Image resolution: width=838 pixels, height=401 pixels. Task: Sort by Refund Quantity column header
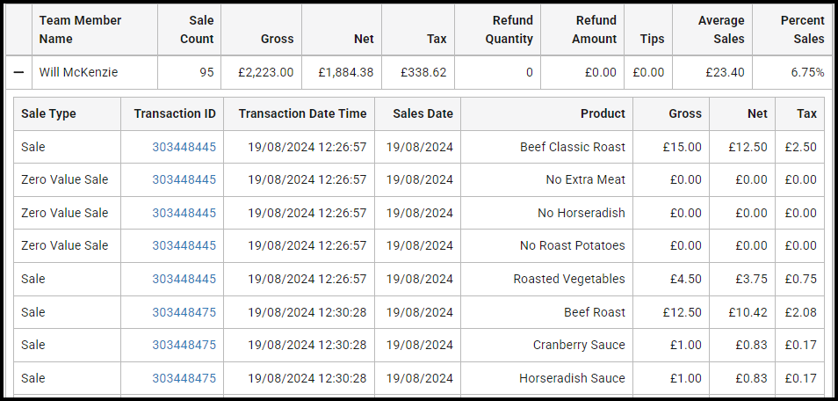click(x=509, y=29)
